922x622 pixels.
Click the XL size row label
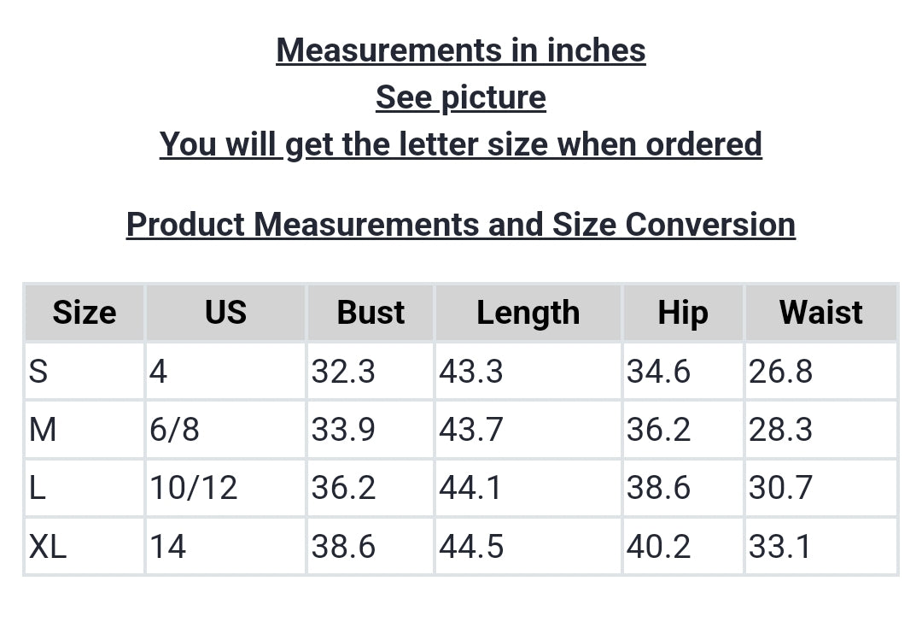click(48, 546)
